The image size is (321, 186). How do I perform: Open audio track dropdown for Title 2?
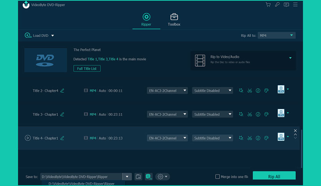point(167,91)
